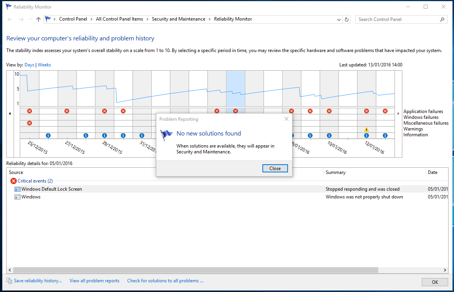Image resolution: width=454 pixels, height=292 pixels.
Task: Click scrollbar right arrow in details list
Action: pyautogui.click(x=445, y=270)
